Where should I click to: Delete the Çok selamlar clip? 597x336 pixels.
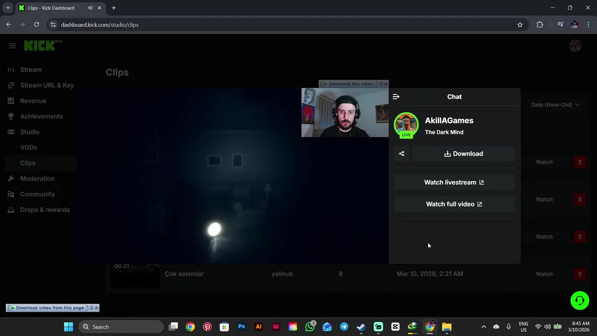[x=580, y=274]
